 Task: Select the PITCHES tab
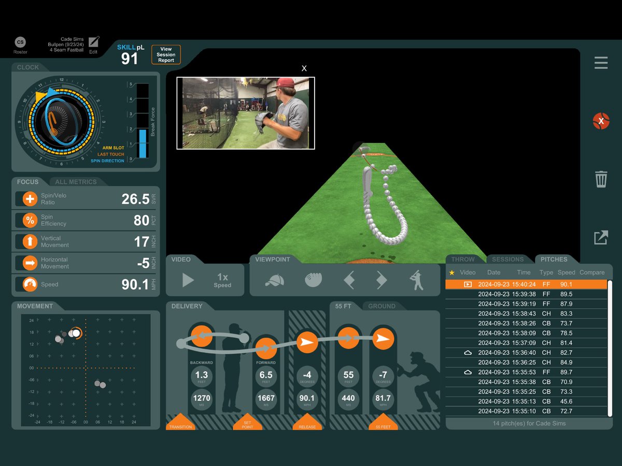coord(554,259)
